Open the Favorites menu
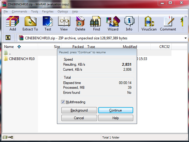The height and width of the screenshot is (142, 189). [x=48, y=12]
